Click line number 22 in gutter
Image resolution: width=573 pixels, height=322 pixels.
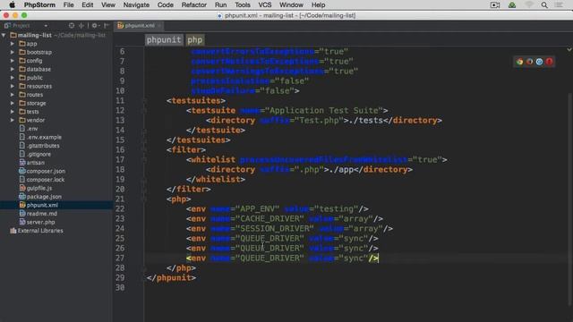coord(120,208)
